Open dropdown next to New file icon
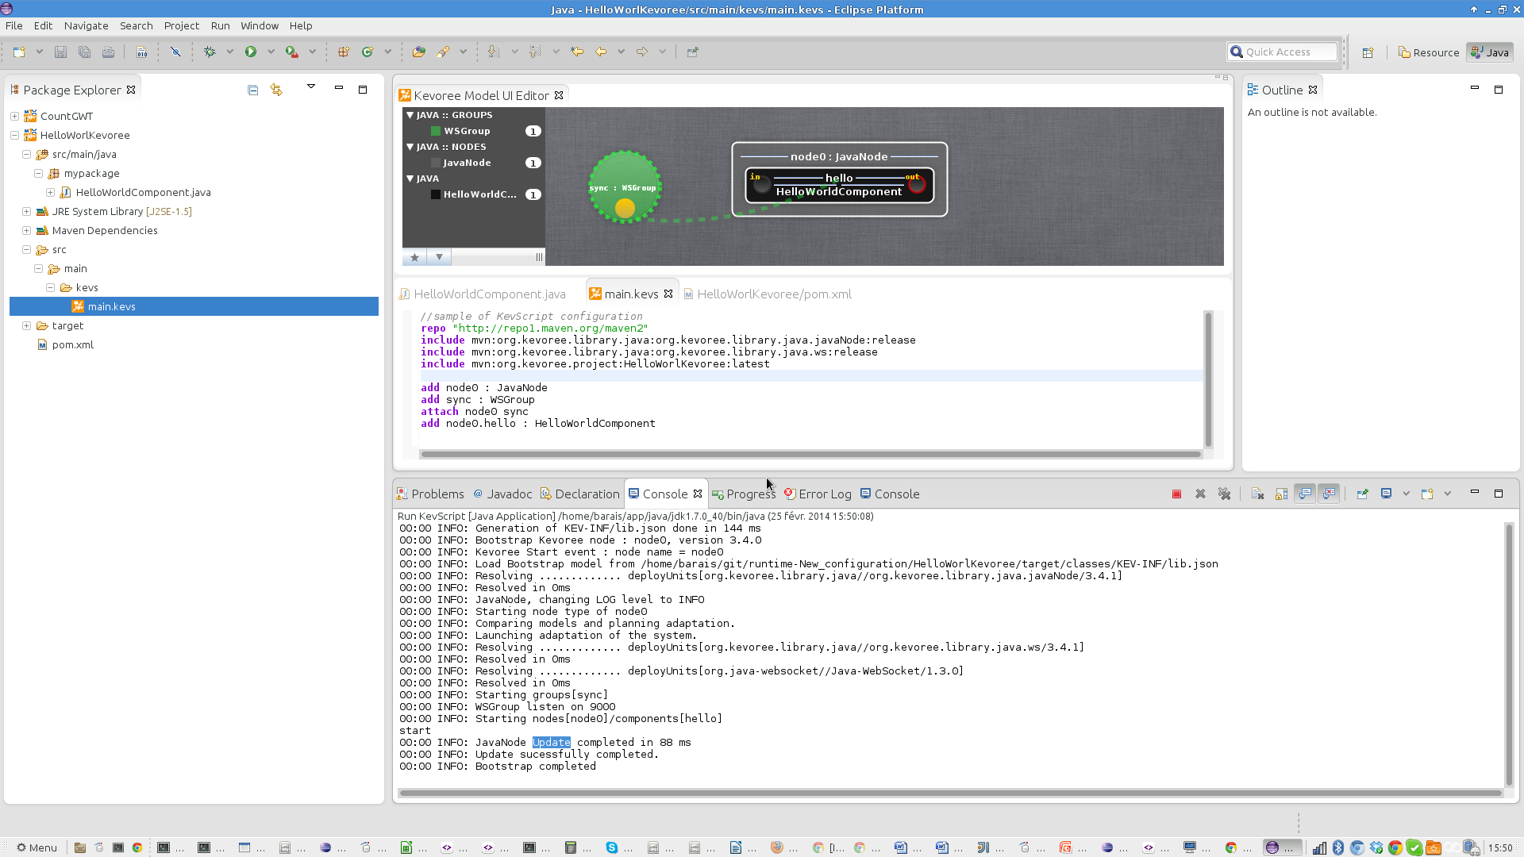 click(x=39, y=52)
